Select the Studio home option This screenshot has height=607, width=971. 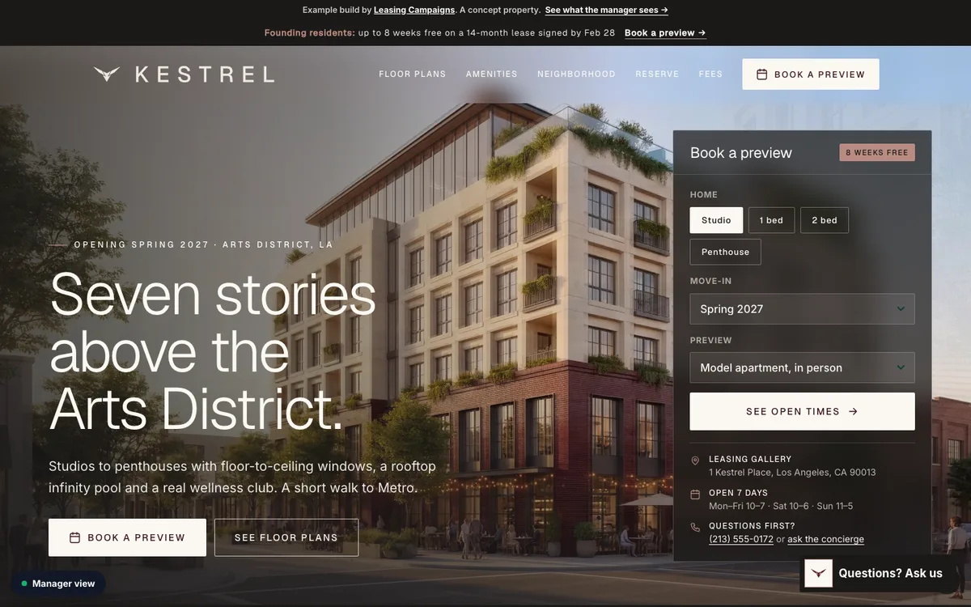click(x=716, y=220)
